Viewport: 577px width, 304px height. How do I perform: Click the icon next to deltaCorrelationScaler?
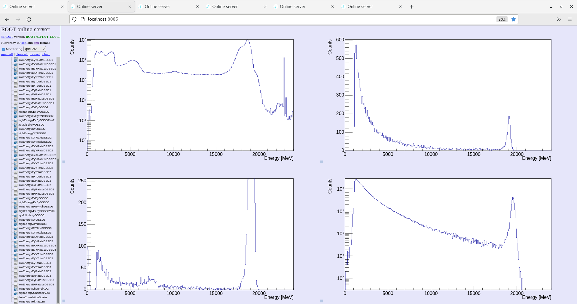click(16, 297)
